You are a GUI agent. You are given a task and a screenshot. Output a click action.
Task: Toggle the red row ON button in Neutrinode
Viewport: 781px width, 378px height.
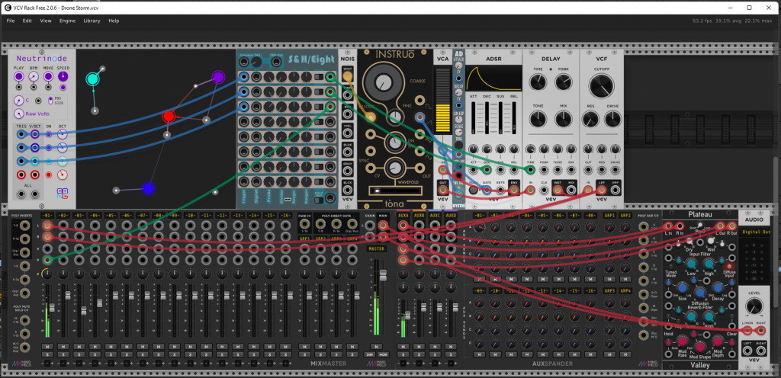point(49,175)
